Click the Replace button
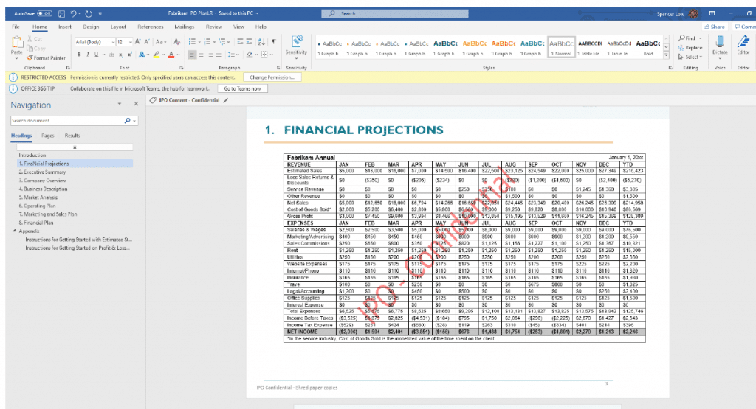 [x=690, y=48]
